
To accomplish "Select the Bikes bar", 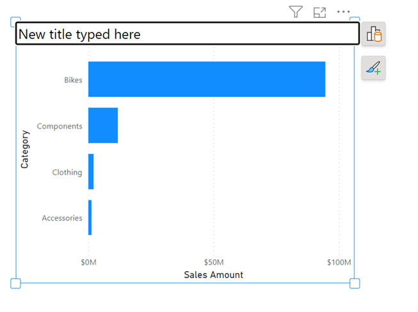I will pos(206,79).
